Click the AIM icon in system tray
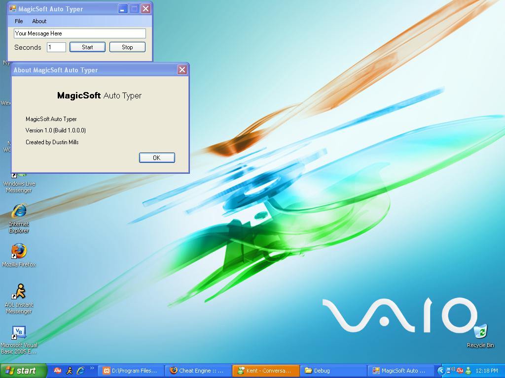This screenshot has height=378, width=505. tap(460, 371)
